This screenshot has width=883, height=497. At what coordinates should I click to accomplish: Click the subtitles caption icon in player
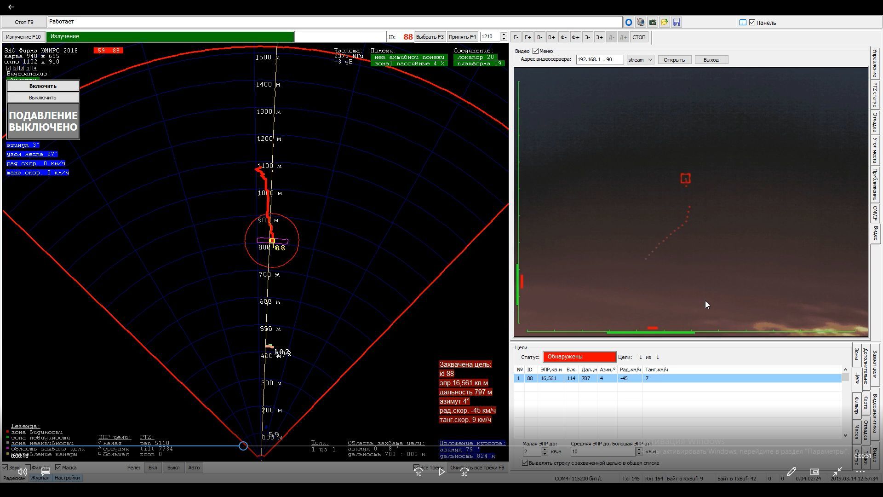click(46, 472)
